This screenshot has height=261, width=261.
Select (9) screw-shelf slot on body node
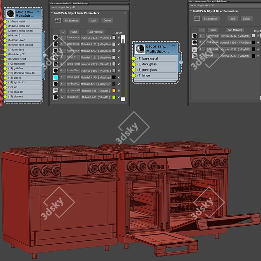[x=23, y=59]
